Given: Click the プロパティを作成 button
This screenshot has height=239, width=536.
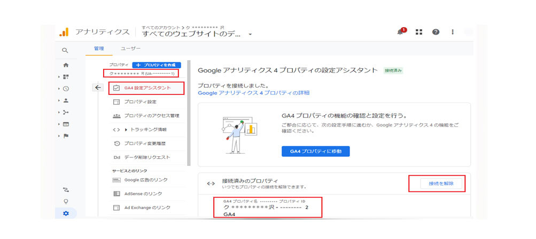Looking at the screenshot, I should pyautogui.click(x=157, y=65).
